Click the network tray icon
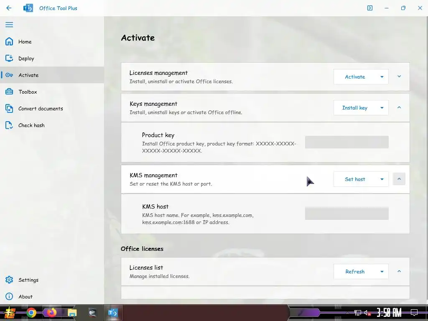This screenshot has width=428, height=321. (357, 313)
